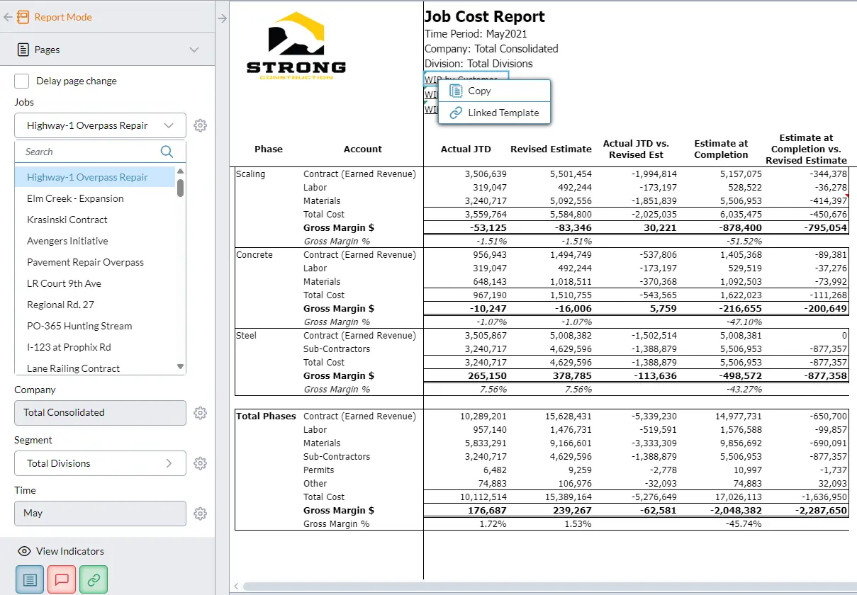Image resolution: width=857 pixels, height=595 pixels.
Task: Click Total Cost value 17,026,113
Action: (x=738, y=497)
